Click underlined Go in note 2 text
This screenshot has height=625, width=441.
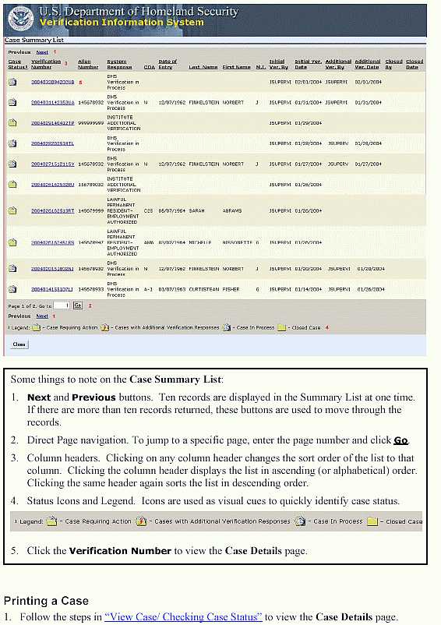(400, 440)
